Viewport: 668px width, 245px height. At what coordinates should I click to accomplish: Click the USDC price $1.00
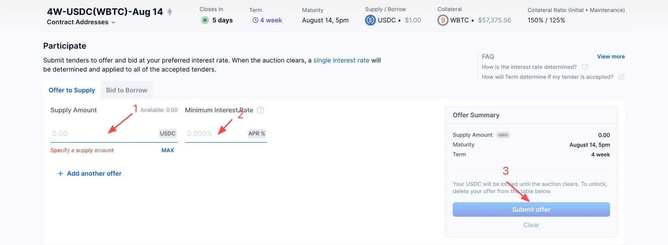click(413, 20)
